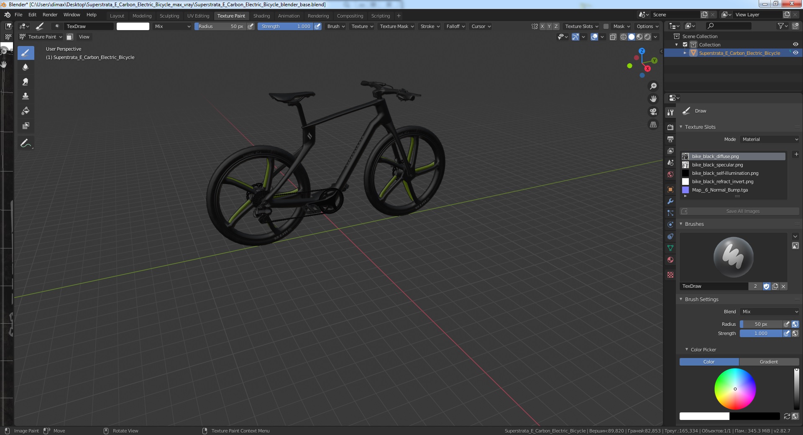Open the Texture Mask dropdown

coord(396,26)
